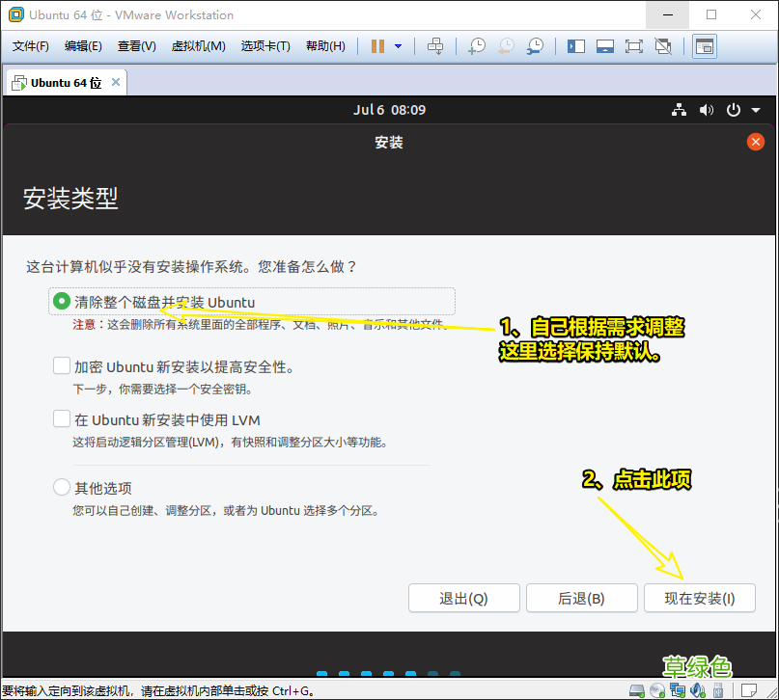The image size is (779, 700).
Task: Take a snapshot of the virtual machine
Action: [477, 46]
